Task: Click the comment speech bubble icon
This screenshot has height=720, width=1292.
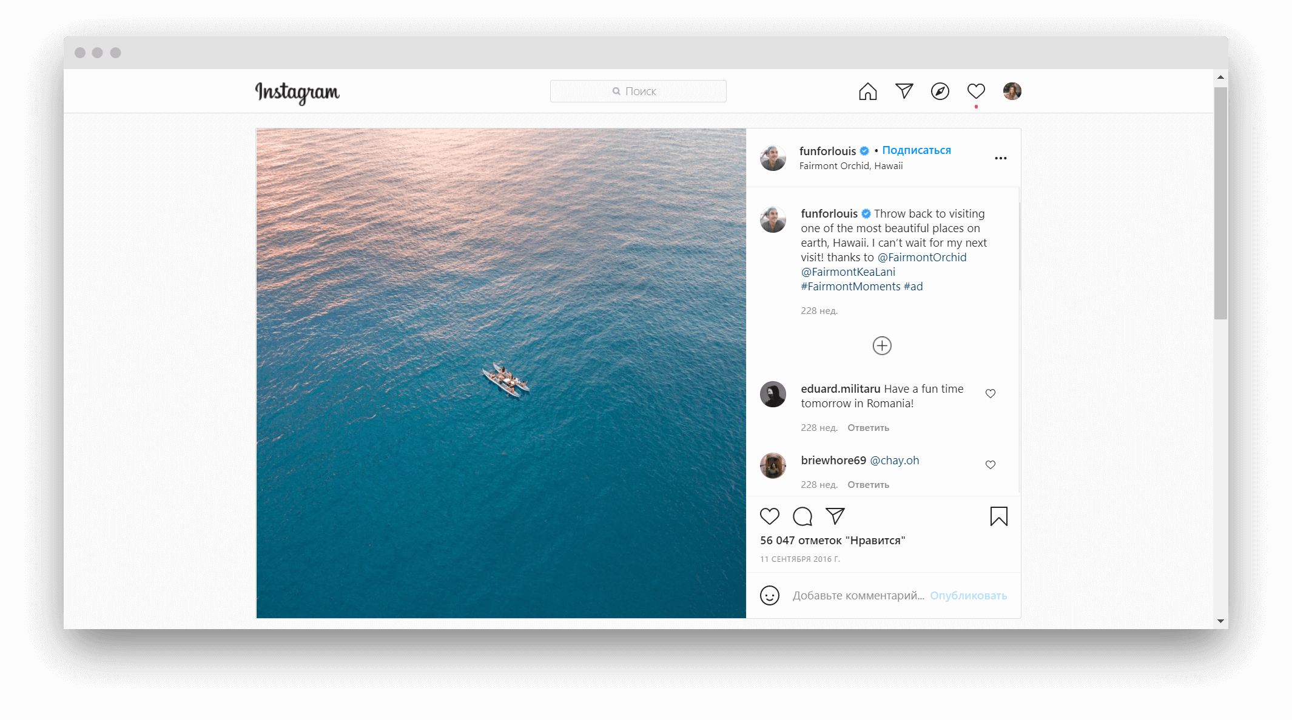Action: (x=802, y=516)
